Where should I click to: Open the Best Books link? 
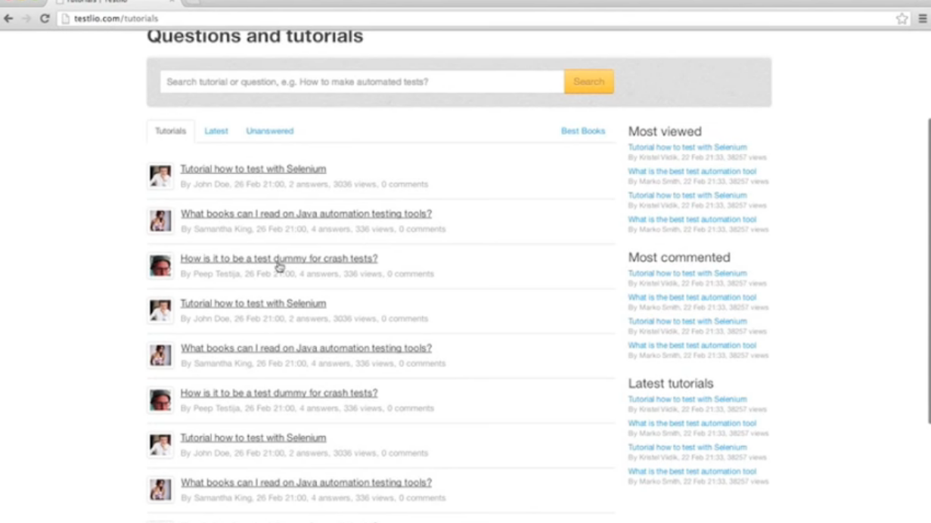[x=583, y=131]
